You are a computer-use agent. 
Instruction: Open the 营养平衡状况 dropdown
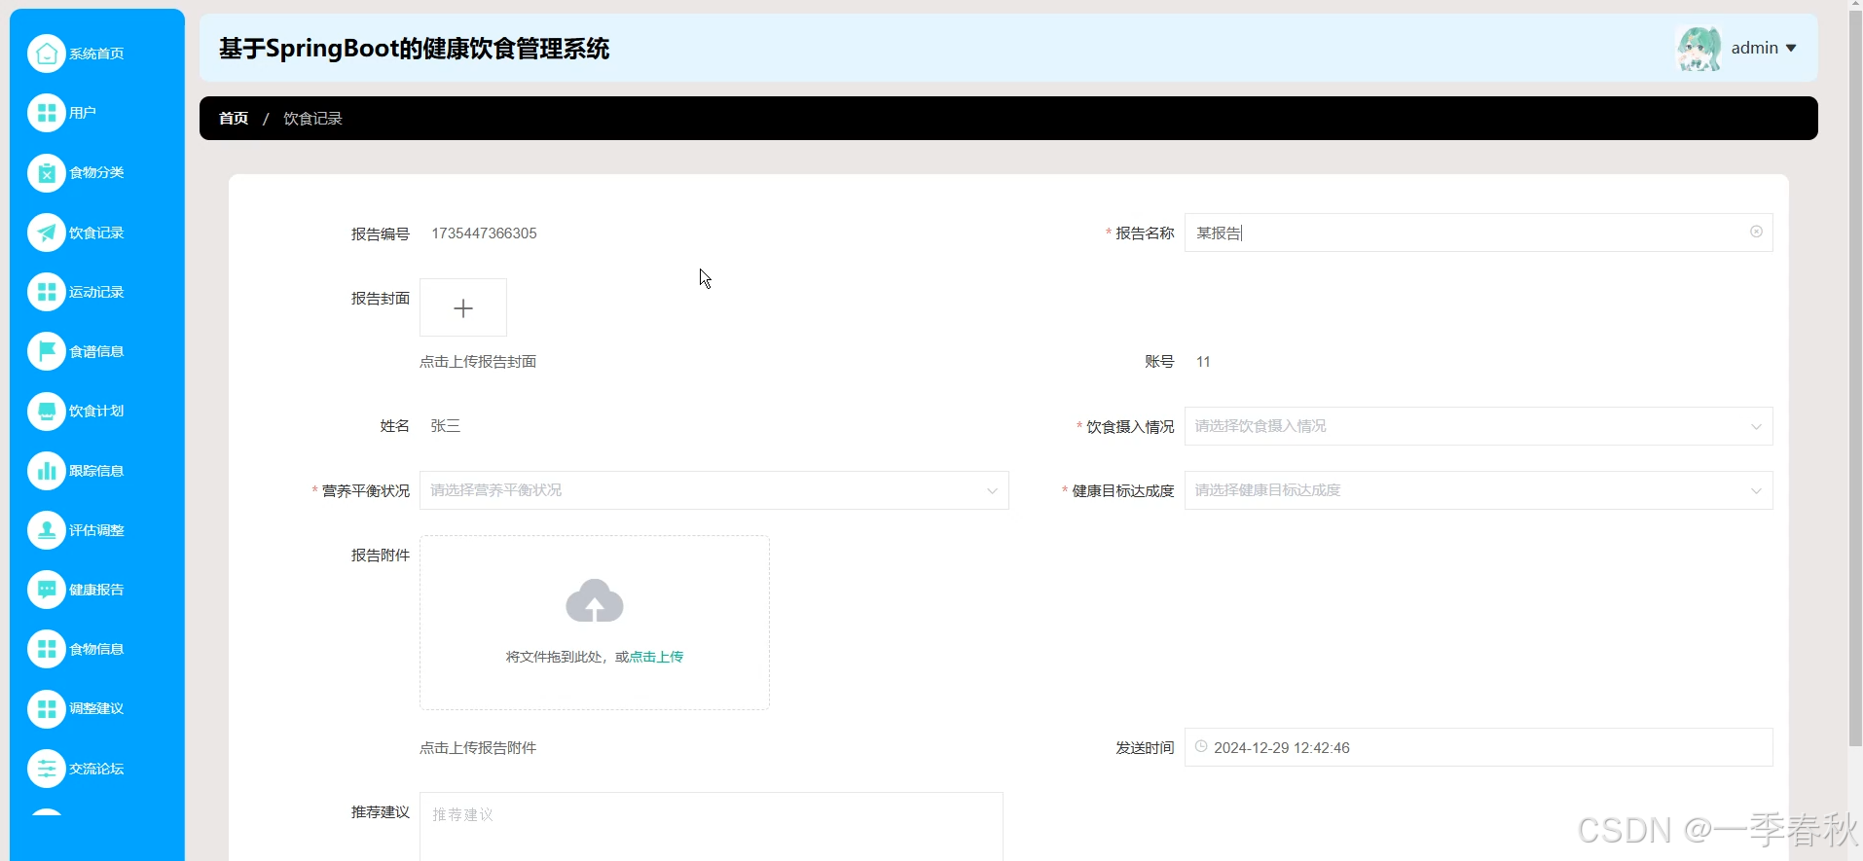click(x=713, y=490)
